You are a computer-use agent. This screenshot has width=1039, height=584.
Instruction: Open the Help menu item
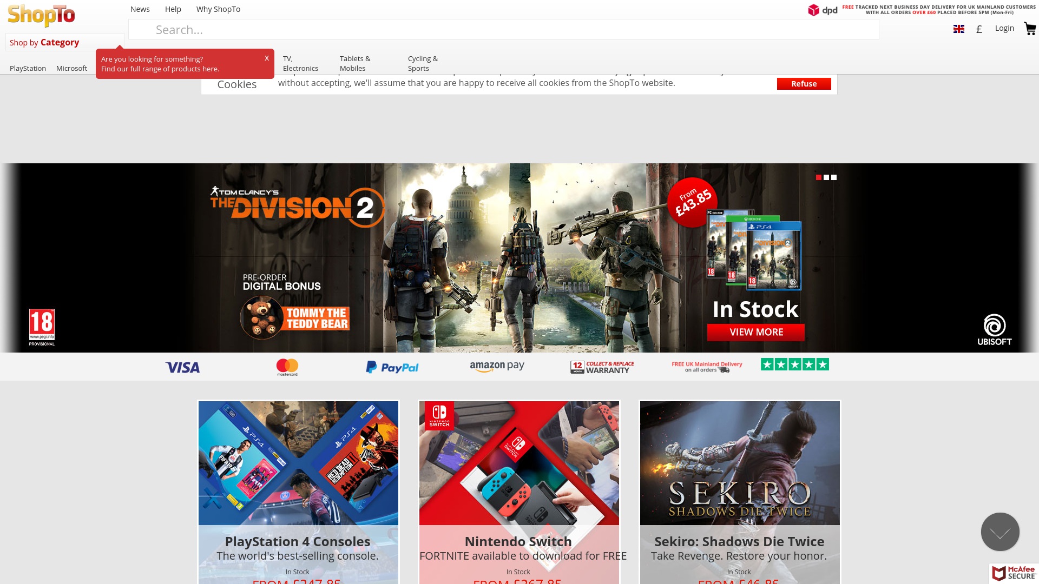(x=173, y=9)
